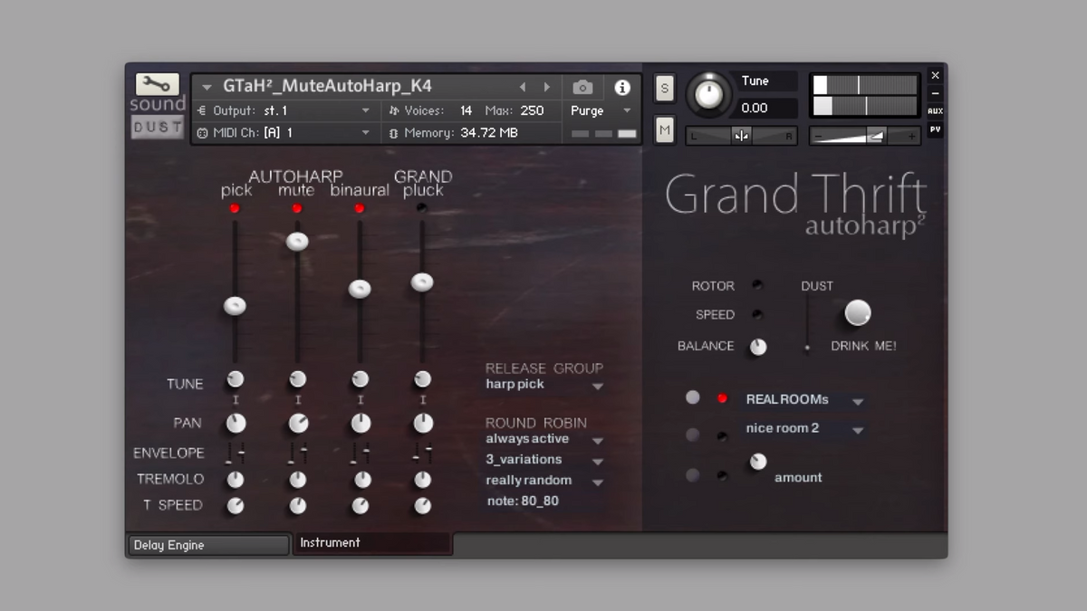Toggle the pick channel red LED
Image resolution: width=1087 pixels, height=611 pixels.
click(236, 208)
